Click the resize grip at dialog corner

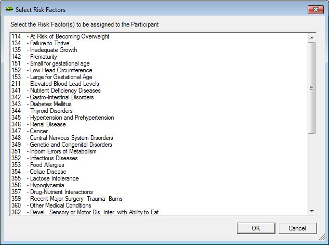pyautogui.click(x=321, y=237)
